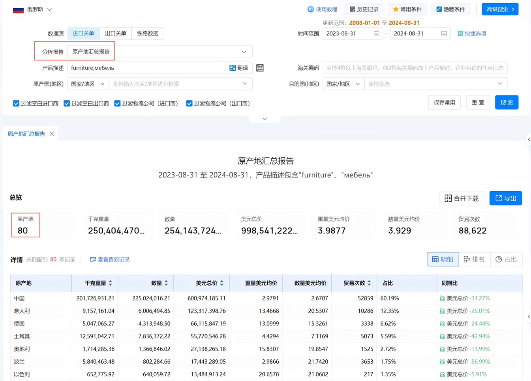The image size is (531, 381).
Task: Click the icon right of product description field
Action: point(260,68)
